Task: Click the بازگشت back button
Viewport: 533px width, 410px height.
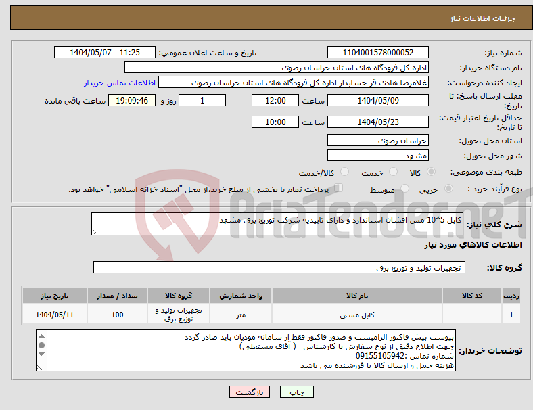Action: pyautogui.click(x=250, y=392)
